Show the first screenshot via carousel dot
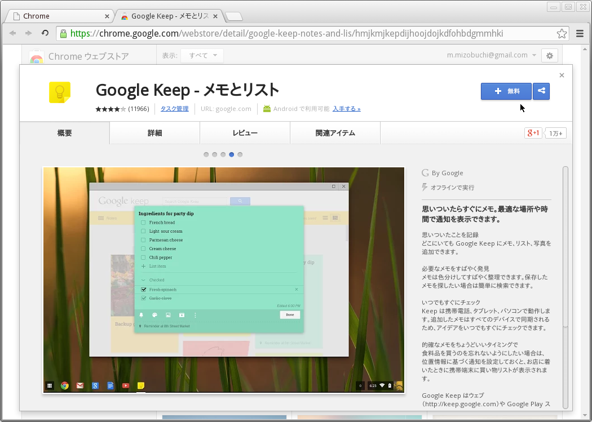Image resolution: width=592 pixels, height=422 pixels. tap(206, 154)
